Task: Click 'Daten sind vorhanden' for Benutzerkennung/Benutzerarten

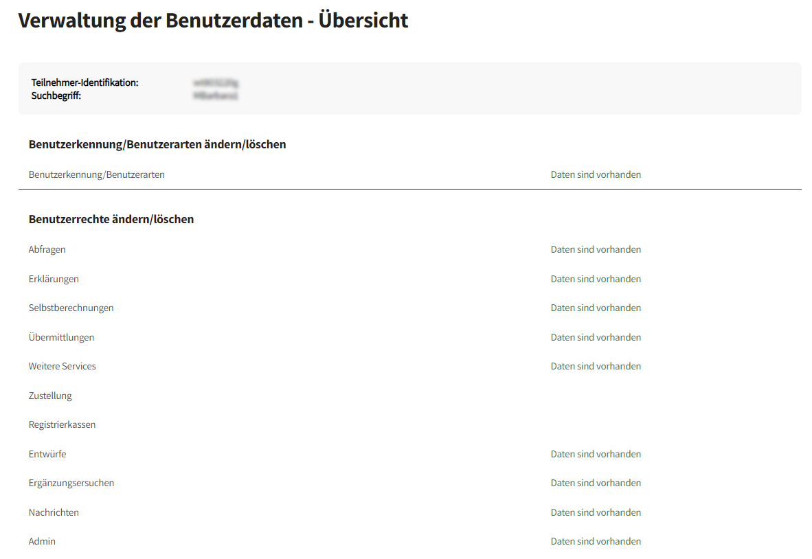Action: pos(596,174)
